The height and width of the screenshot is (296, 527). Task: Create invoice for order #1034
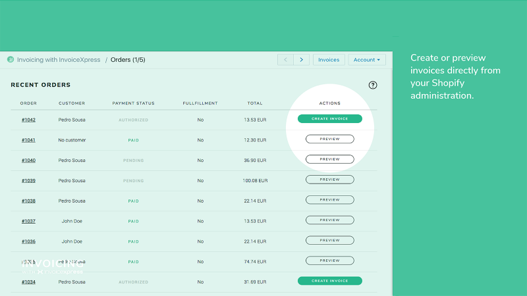click(330, 281)
